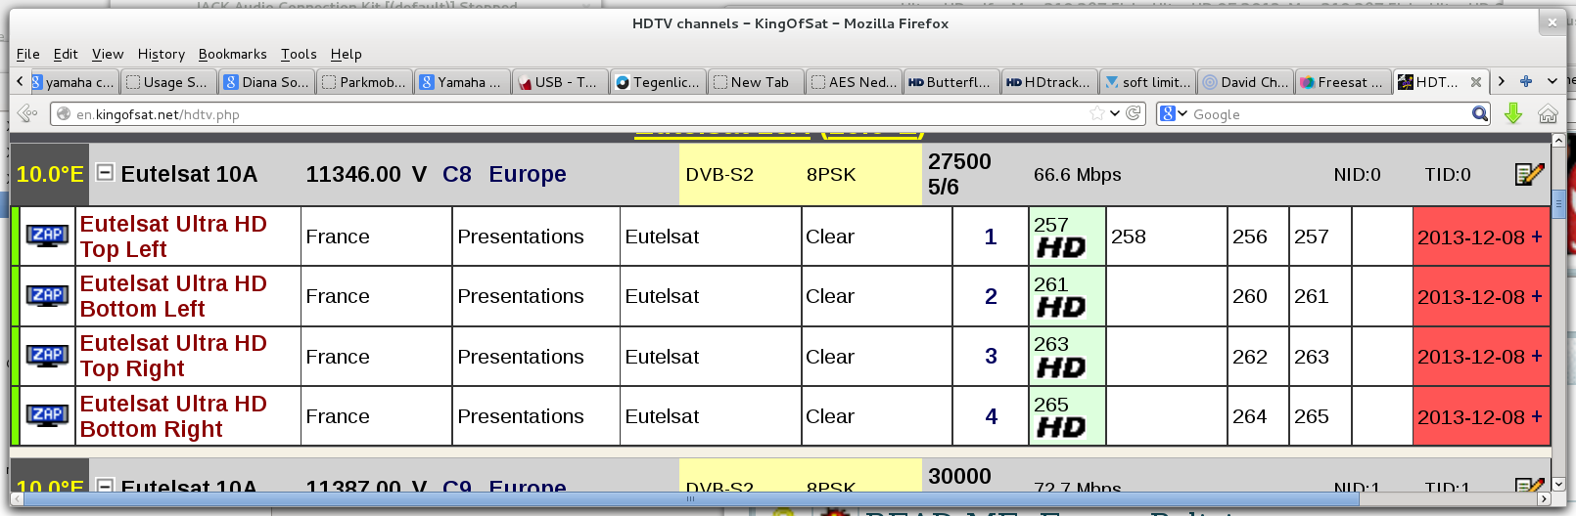Switch to the USB - T... tab
This screenshot has height=516, width=1576.
point(560,82)
